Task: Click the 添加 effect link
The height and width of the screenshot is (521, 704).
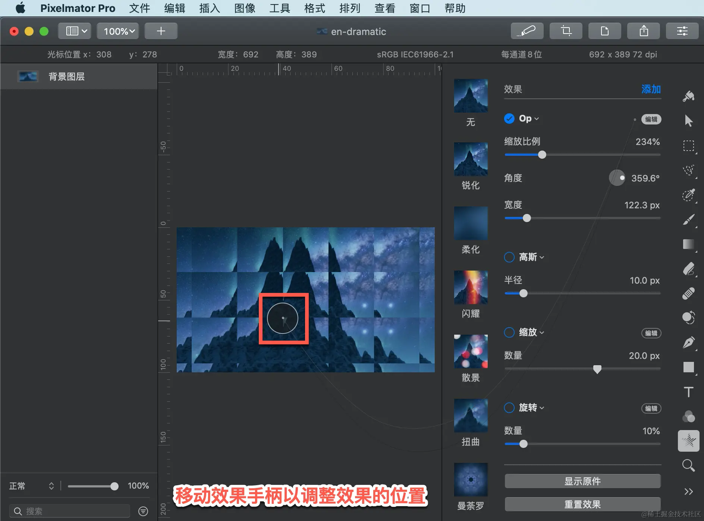Action: point(651,89)
